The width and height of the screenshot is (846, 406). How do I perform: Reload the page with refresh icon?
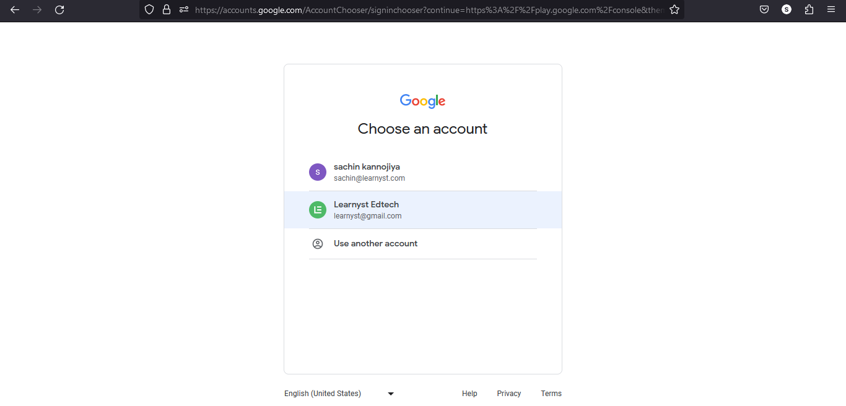(x=59, y=10)
